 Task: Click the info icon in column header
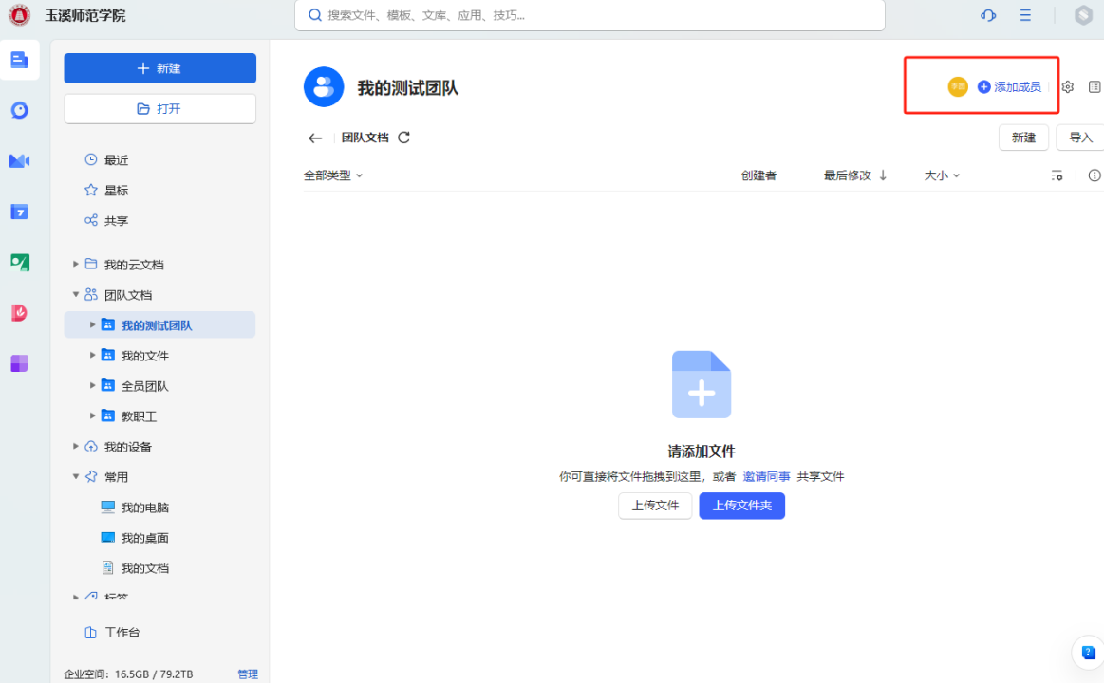tap(1094, 175)
